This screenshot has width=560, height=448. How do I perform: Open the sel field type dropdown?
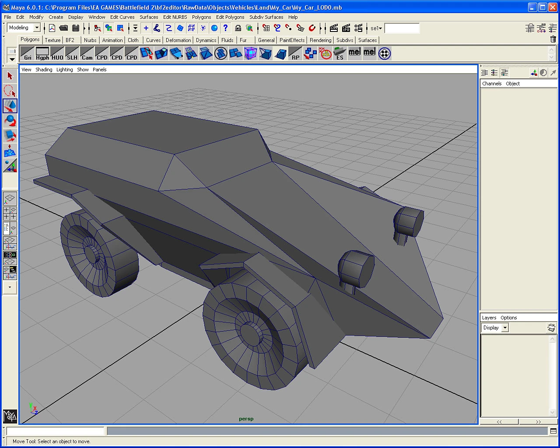click(376, 28)
